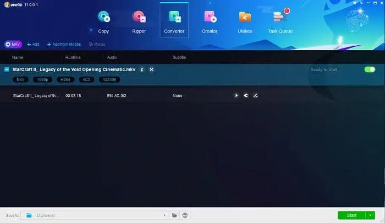Switch to the Ripper module
The height and width of the screenshot is (223, 385).
coord(139,21)
